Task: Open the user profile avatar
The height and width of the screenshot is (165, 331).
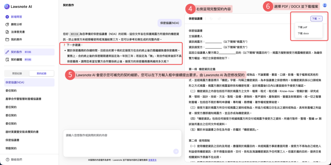Action: point(325,5)
